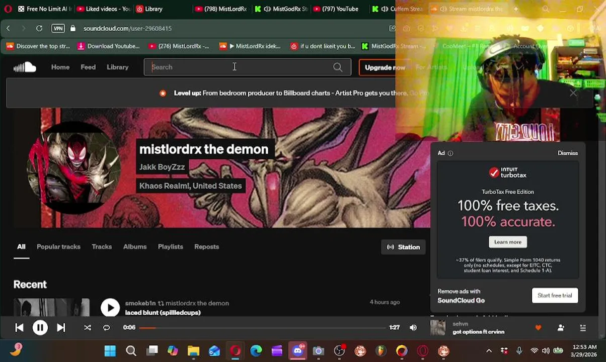Open the Playlists tab
This screenshot has width=606, height=362.
(171, 247)
